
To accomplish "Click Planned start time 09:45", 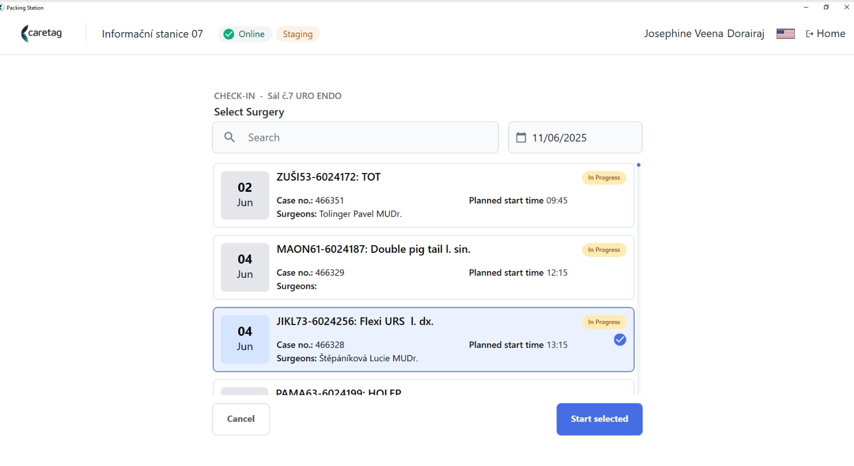I will 518,200.
